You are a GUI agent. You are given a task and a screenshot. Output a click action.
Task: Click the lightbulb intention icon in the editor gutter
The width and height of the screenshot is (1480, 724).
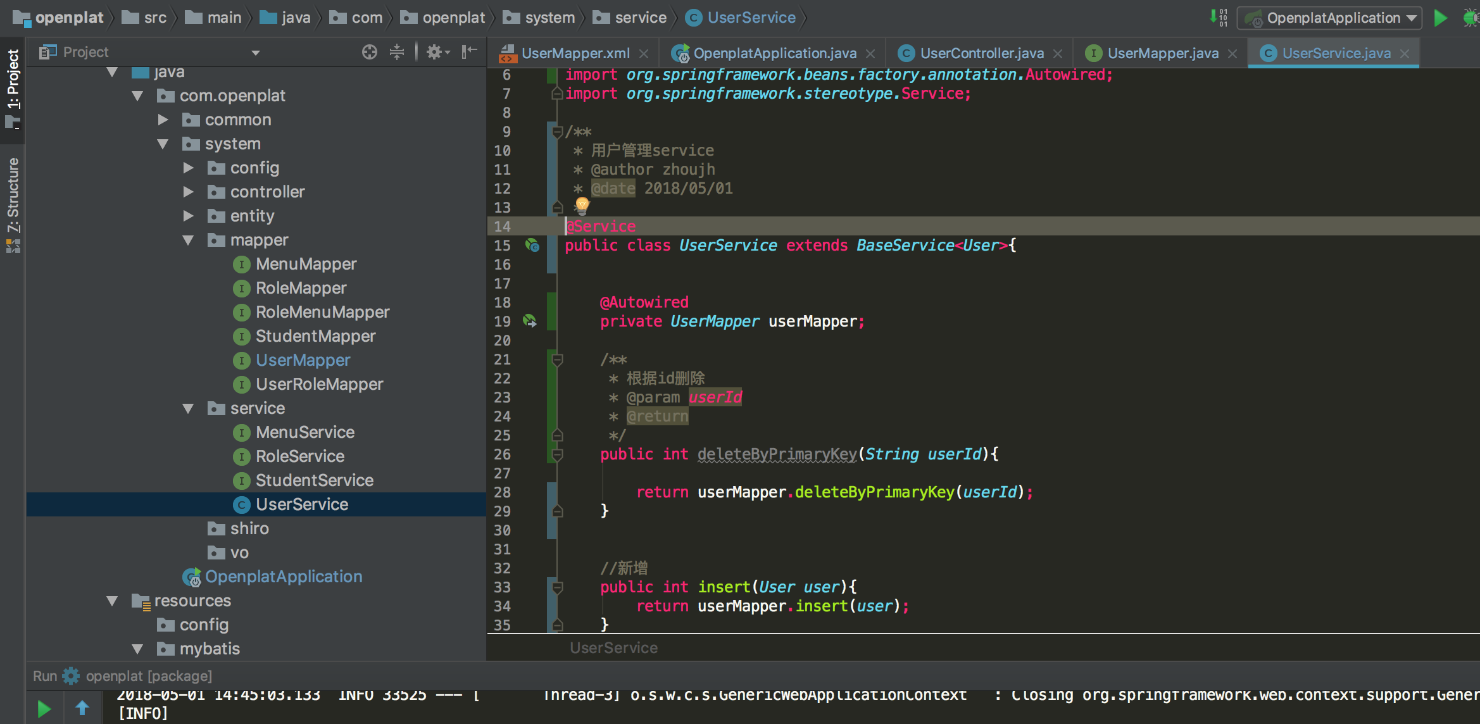point(582,206)
